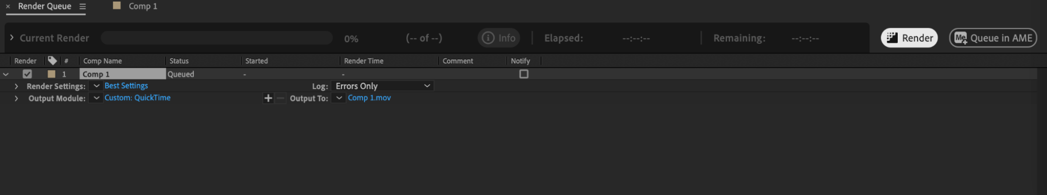Click the Render button
Viewport: 1047px width, 195px height.
[909, 38]
